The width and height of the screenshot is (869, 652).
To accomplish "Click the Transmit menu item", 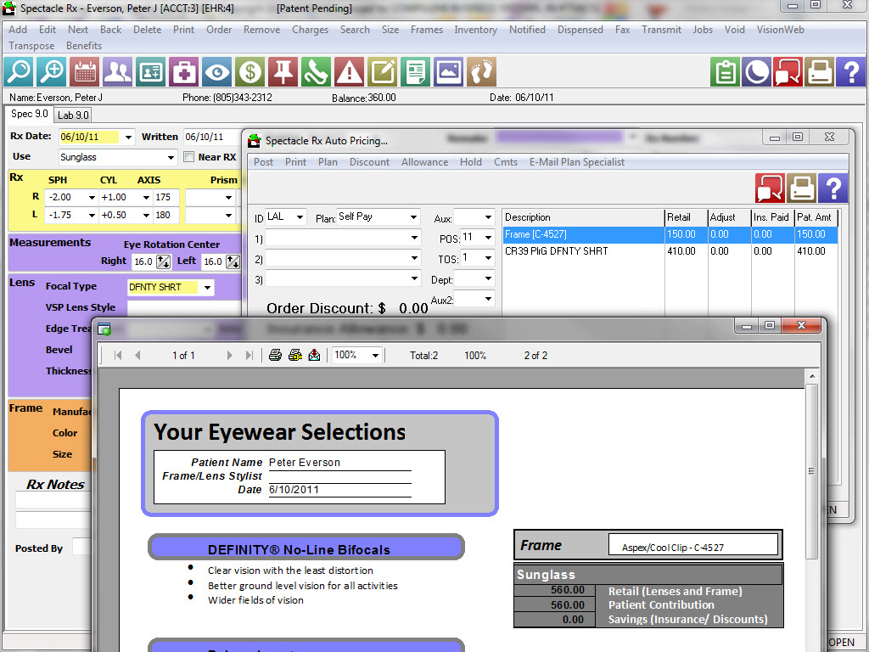I will click(x=661, y=30).
